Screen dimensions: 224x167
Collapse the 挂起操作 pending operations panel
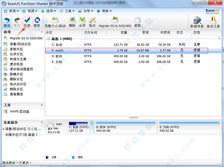41,122
